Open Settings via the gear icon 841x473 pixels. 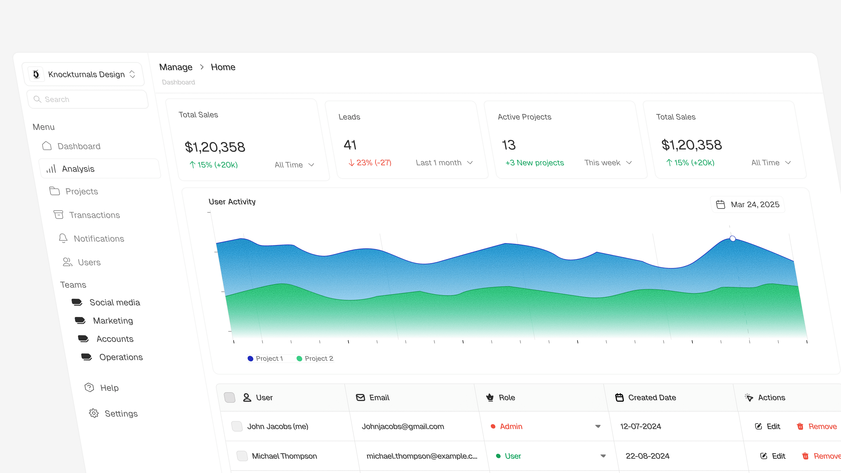coord(94,413)
